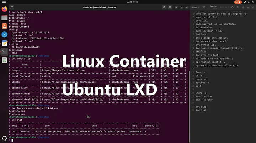256x143 pixels.
Task: Click the lxd.txt document title
Action: (214, 6)
